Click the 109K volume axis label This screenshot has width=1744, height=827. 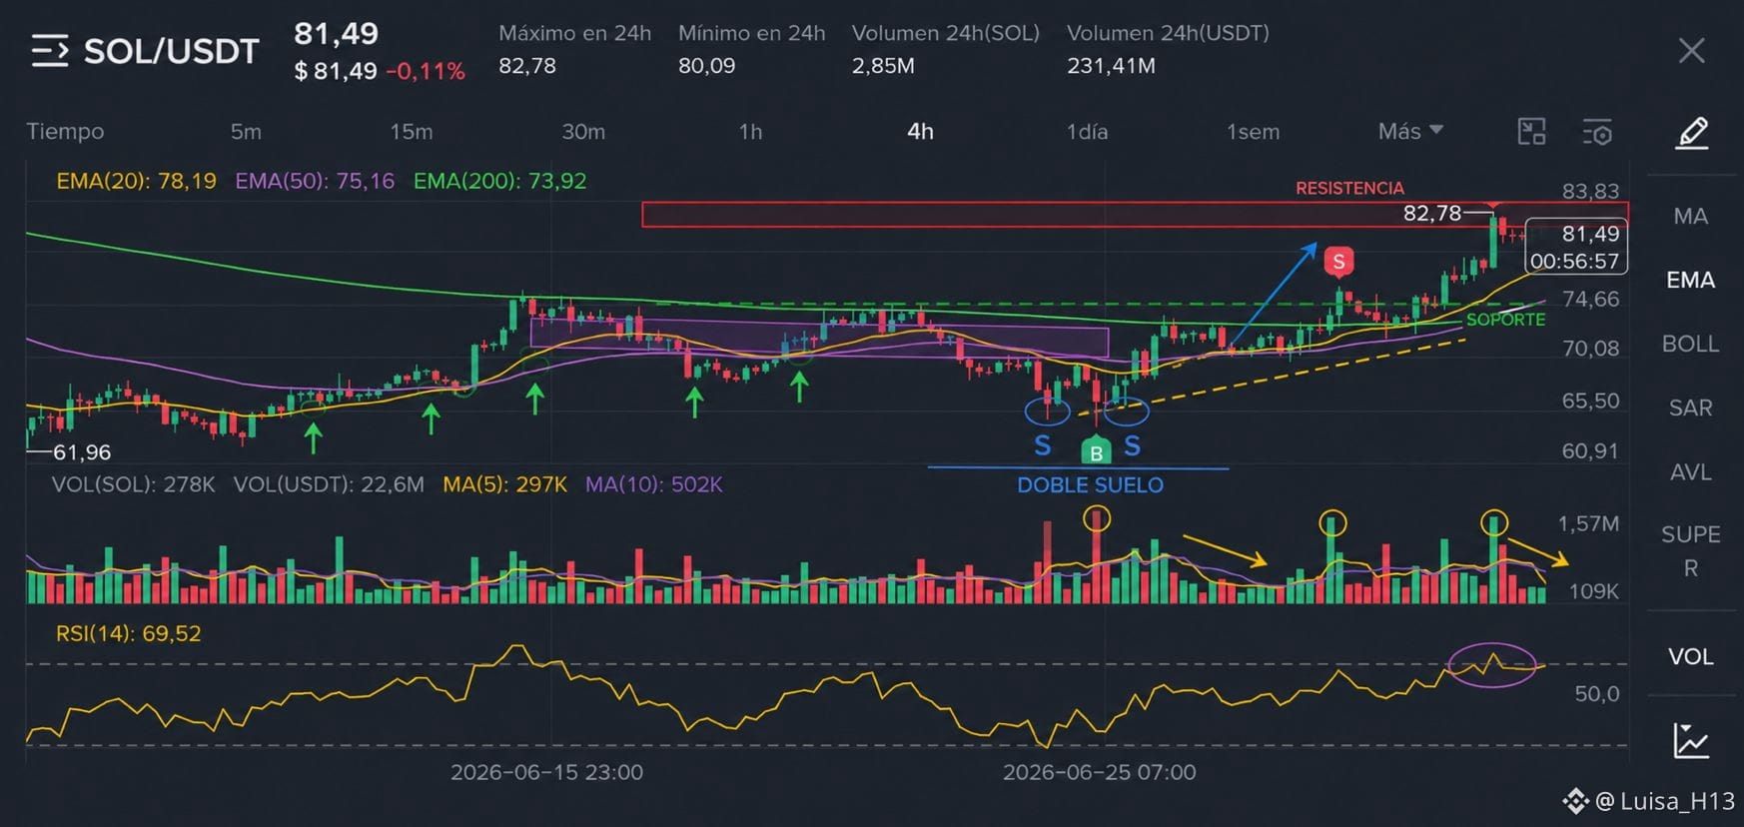[x=1594, y=591]
